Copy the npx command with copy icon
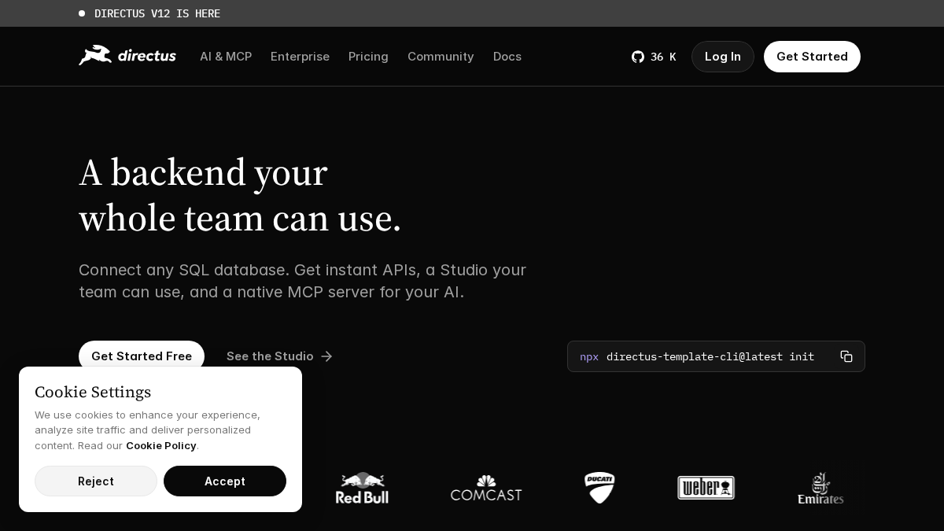 click(846, 356)
